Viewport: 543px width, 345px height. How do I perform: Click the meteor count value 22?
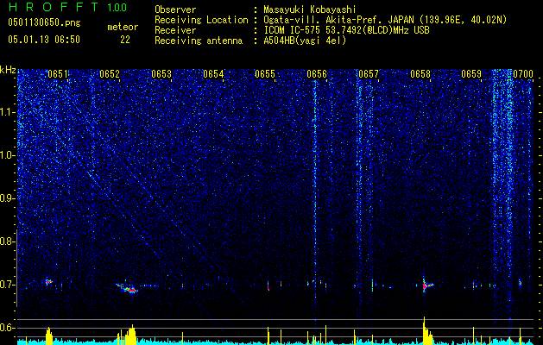click(x=125, y=40)
